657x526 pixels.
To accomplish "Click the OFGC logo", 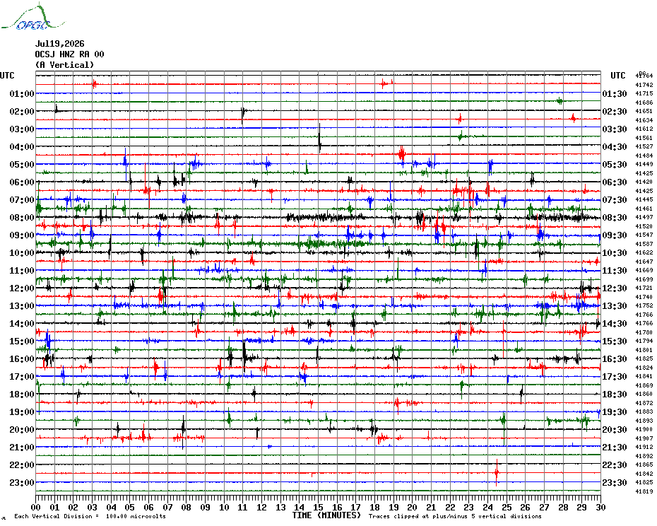I will click(x=32, y=17).
